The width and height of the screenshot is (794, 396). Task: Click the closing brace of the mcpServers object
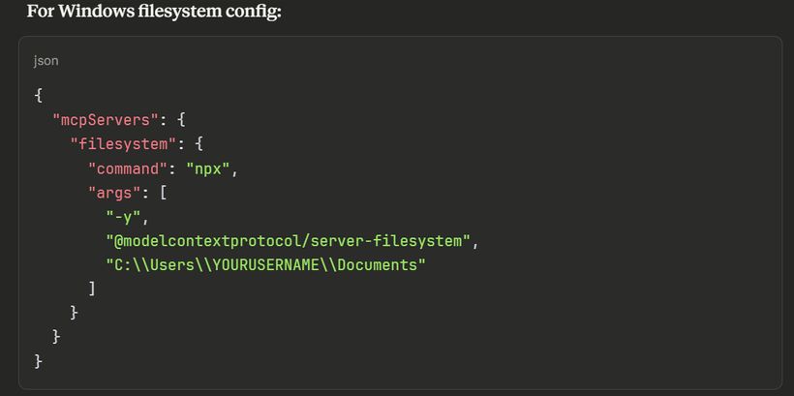tap(56, 337)
